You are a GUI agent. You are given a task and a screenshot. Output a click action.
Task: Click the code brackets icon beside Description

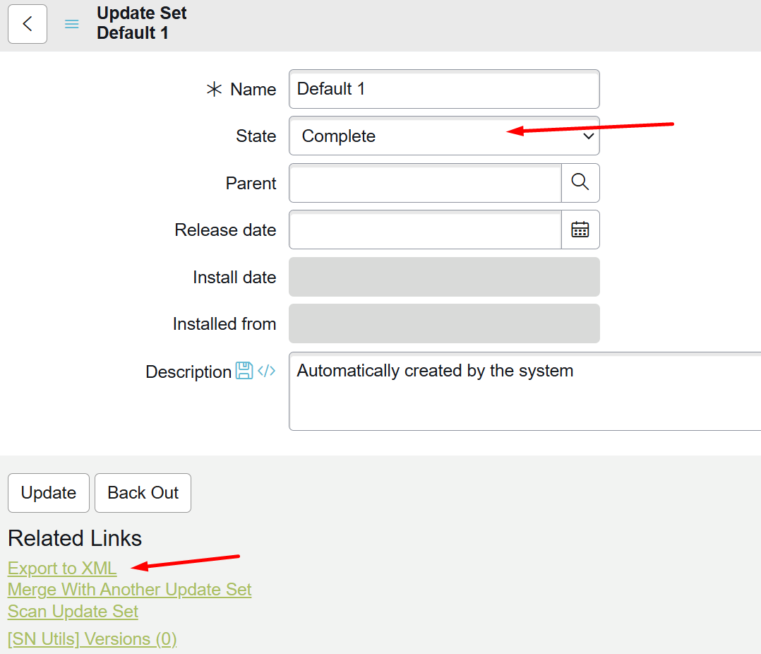[x=266, y=371]
